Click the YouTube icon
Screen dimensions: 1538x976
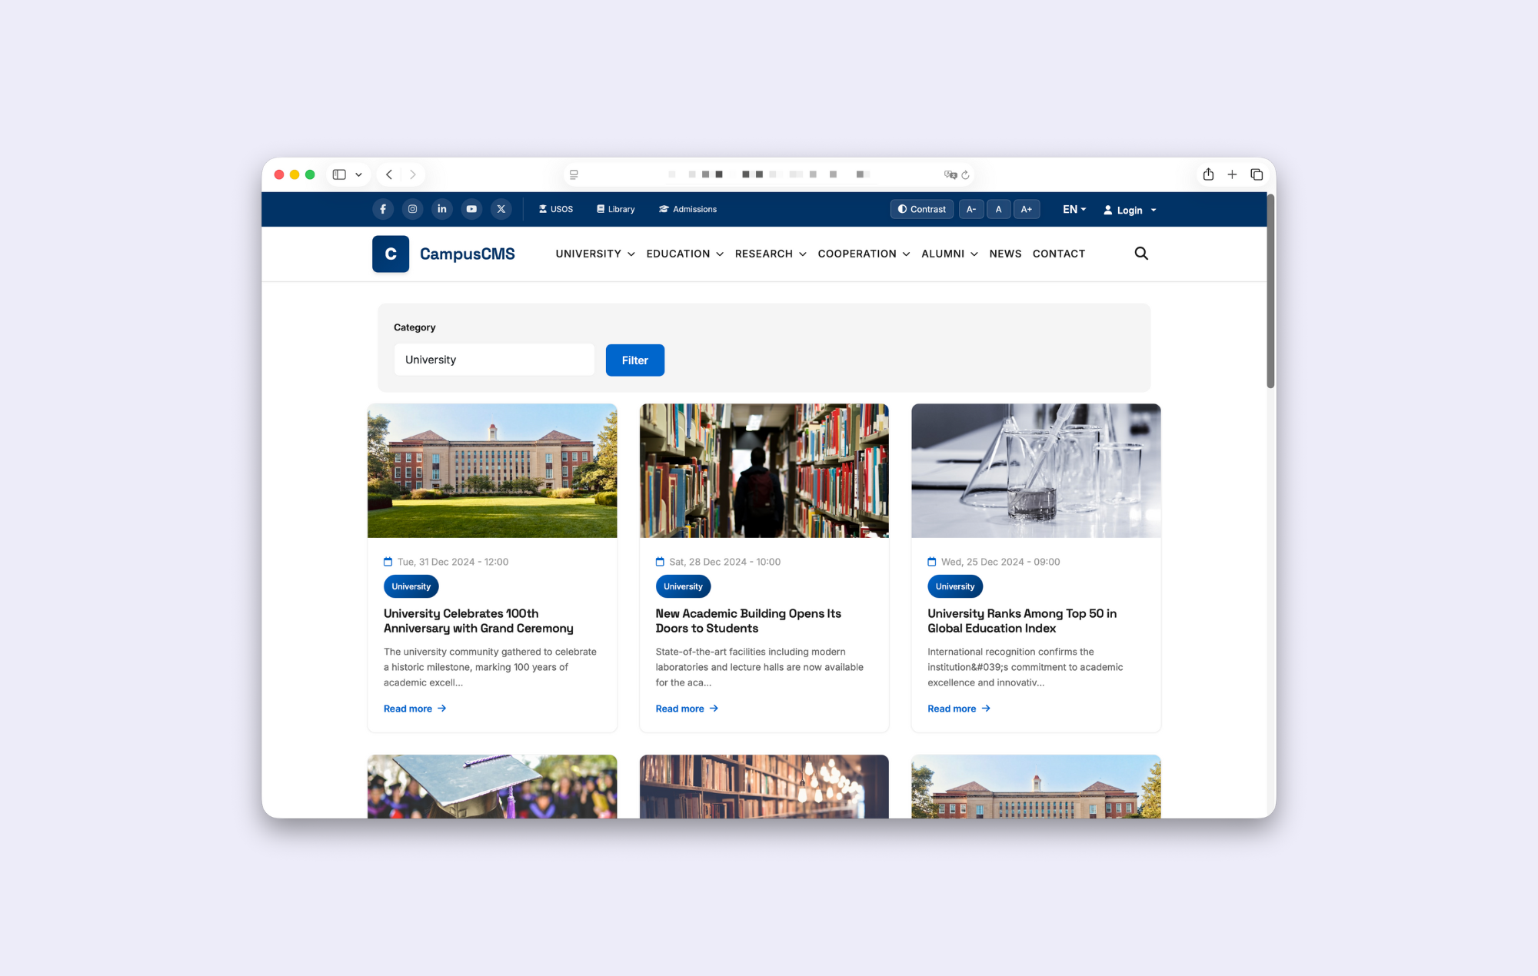coord(471,208)
